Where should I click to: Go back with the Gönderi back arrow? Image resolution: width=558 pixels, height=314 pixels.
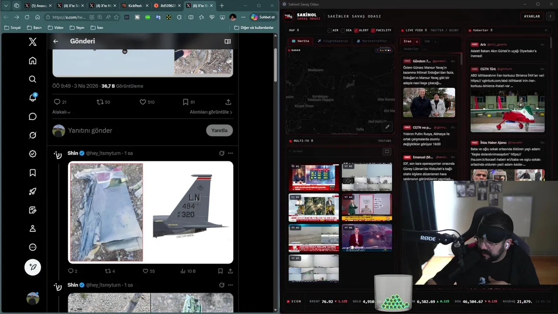tap(56, 41)
